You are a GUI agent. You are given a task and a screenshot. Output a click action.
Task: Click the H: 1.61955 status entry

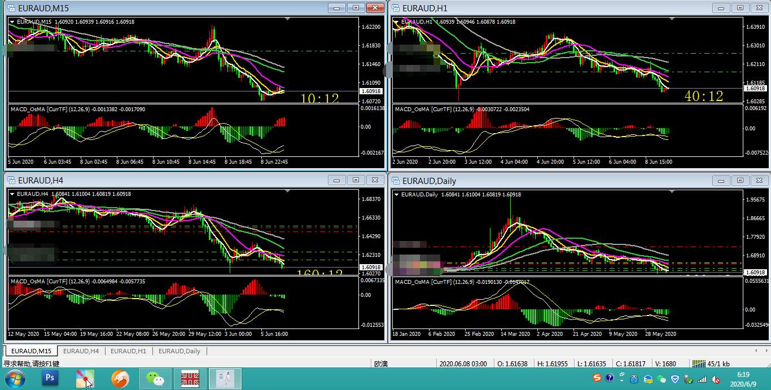[x=553, y=363]
